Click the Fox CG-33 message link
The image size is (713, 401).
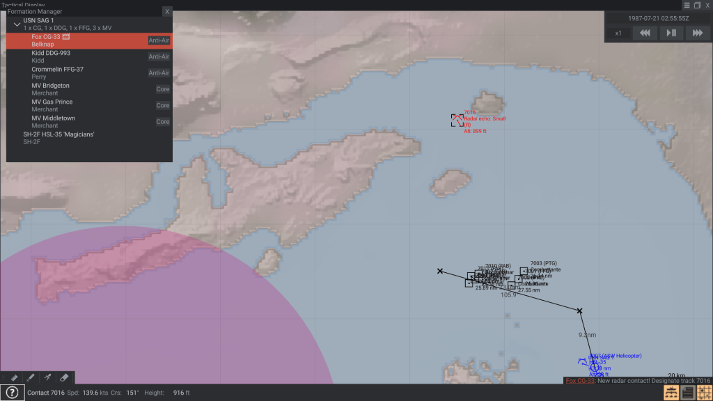(579, 381)
